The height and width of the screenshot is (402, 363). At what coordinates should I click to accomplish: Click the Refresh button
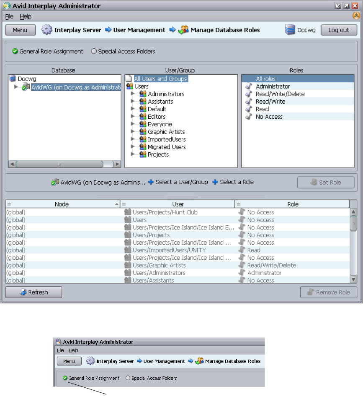click(33, 292)
